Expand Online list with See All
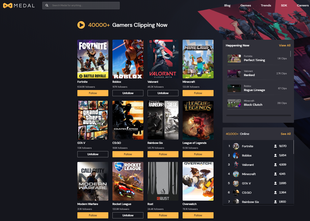The width and height of the screenshot is (310, 221). (286, 134)
